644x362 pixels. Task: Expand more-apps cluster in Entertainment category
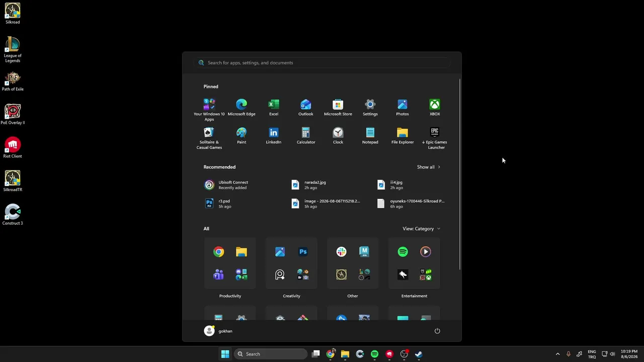click(x=426, y=275)
